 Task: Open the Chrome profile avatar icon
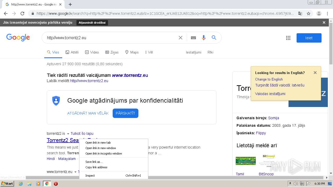point(319,14)
